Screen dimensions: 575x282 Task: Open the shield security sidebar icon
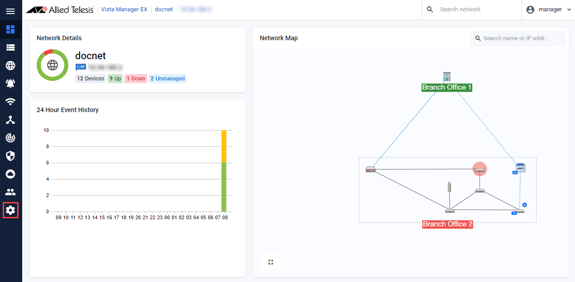click(10, 156)
